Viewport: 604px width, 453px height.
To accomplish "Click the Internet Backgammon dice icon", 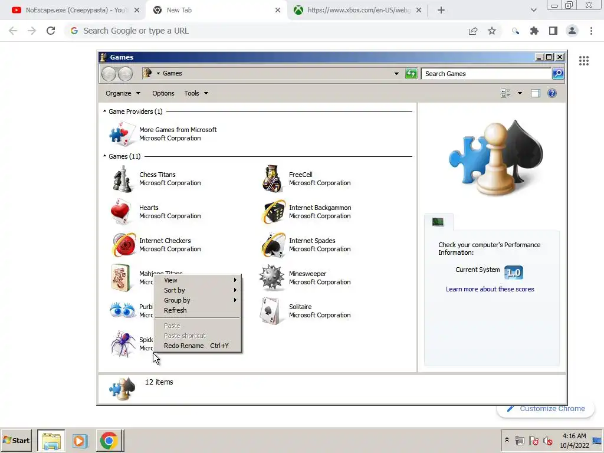I will (x=274, y=212).
